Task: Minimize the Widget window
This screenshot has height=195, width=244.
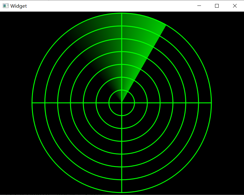Action: (199, 6)
